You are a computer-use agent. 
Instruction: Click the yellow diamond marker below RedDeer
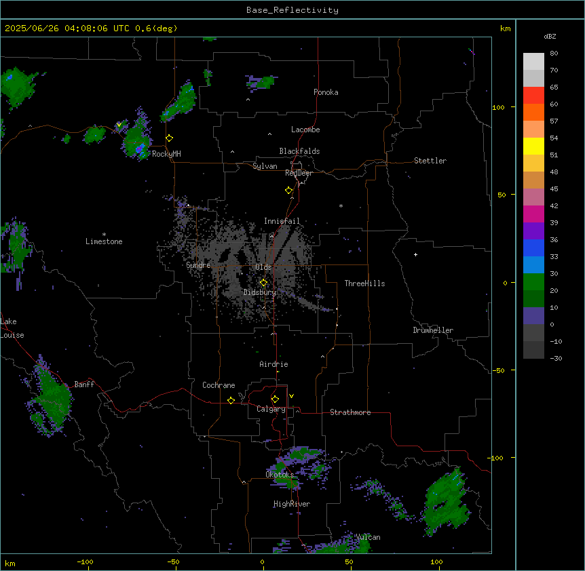(289, 191)
